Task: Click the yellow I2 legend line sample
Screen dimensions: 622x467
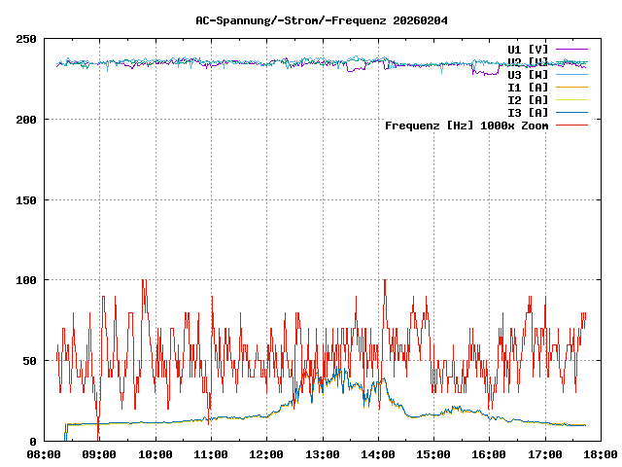Action: click(572, 99)
